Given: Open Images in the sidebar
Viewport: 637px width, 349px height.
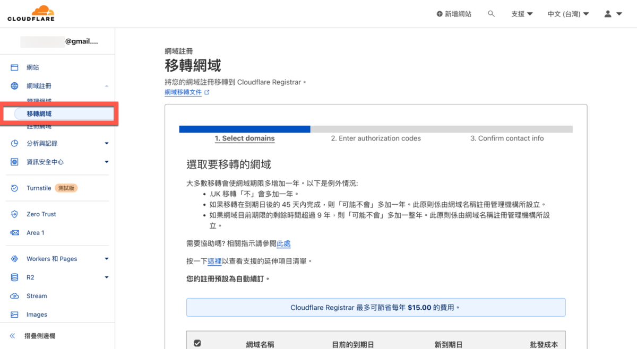Looking at the screenshot, I should tap(37, 315).
